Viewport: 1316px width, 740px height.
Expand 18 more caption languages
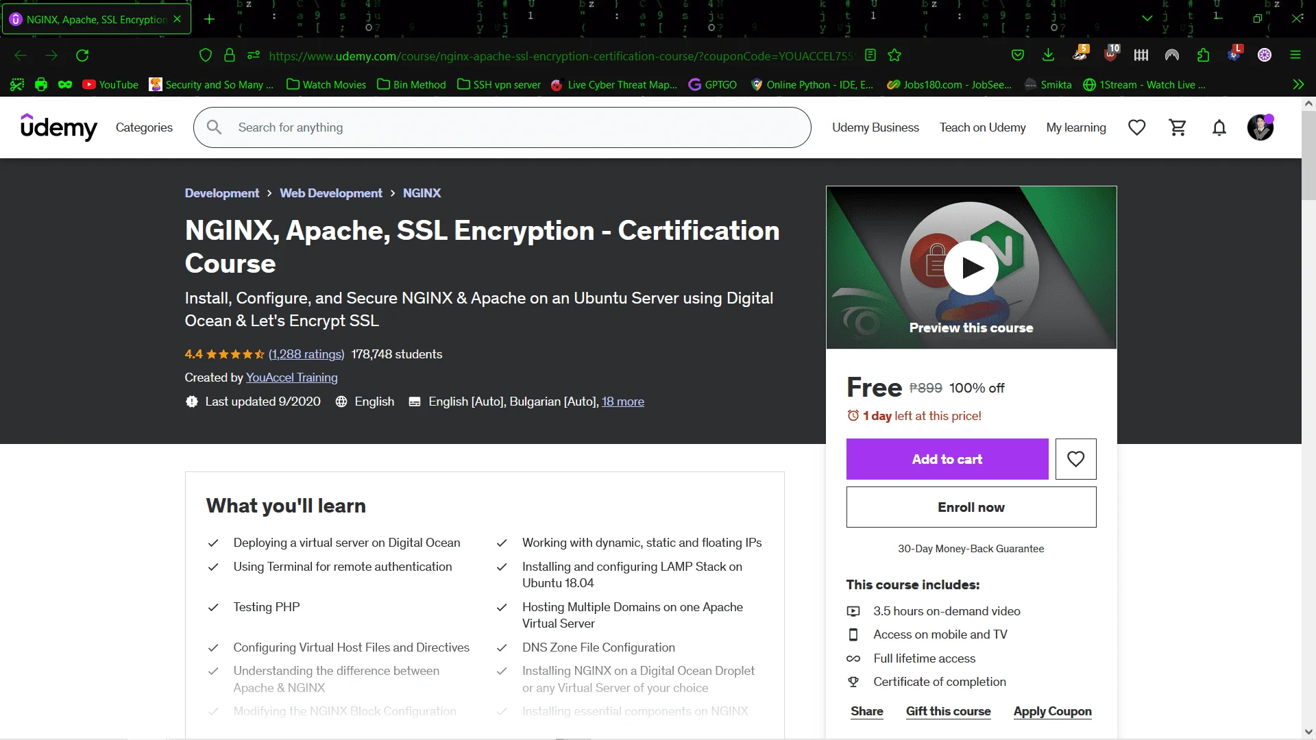pos(623,402)
